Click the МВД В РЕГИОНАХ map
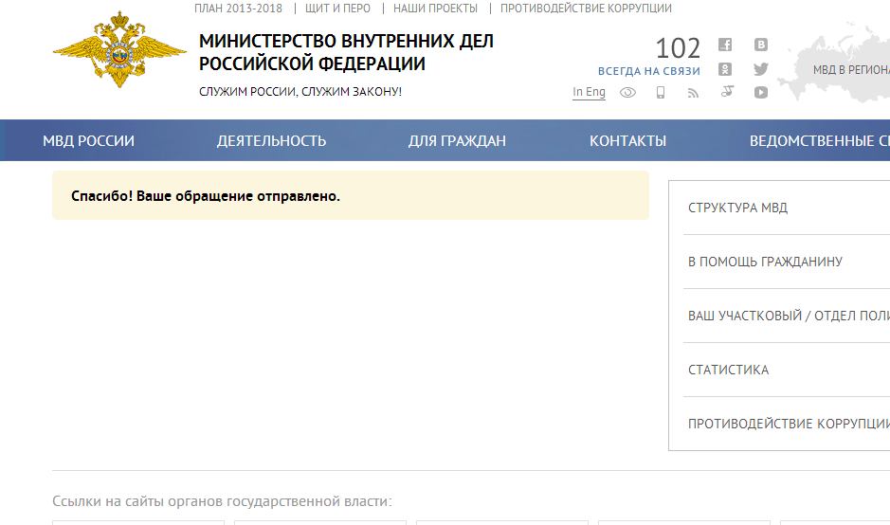Image resolution: width=890 pixels, height=525 pixels. click(x=834, y=63)
